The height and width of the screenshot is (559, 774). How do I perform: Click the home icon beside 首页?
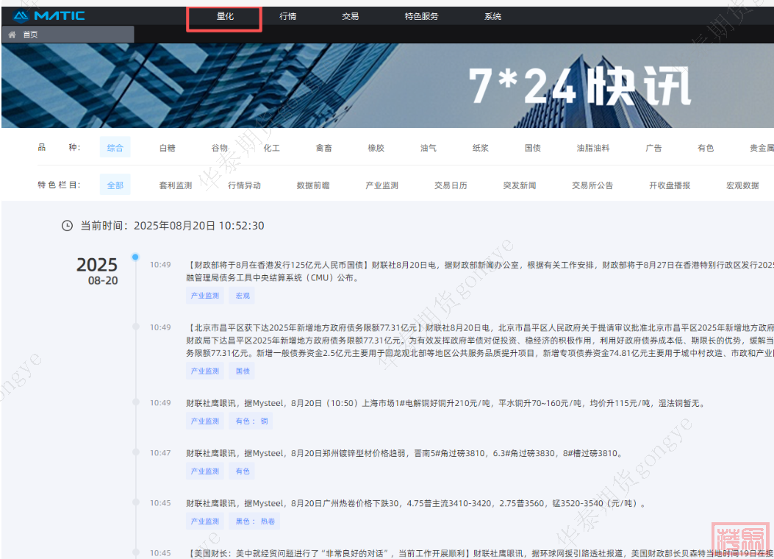[12, 35]
